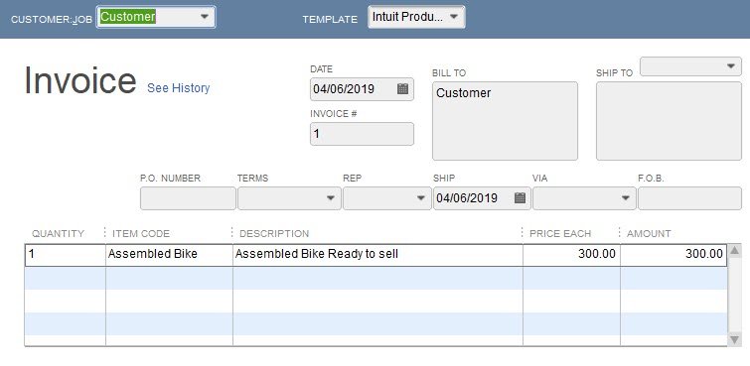This screenshot has height=366, width=750.
Task: Click the scroll down arrow of the item table
Action: 734,339
